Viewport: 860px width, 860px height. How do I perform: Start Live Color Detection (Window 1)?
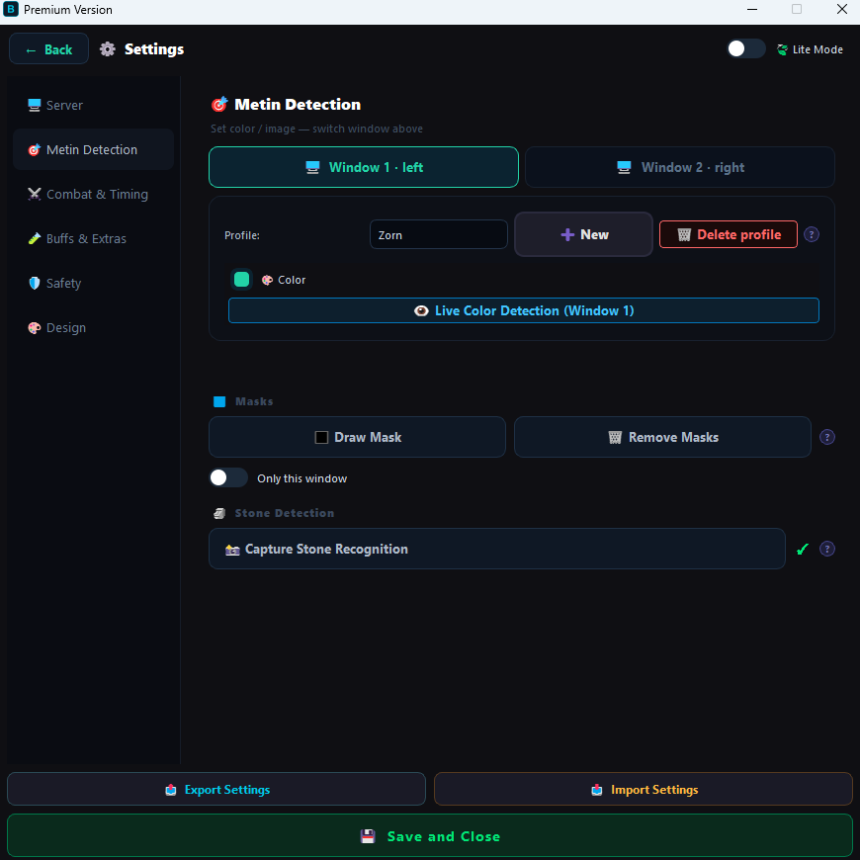[x=524, y=311]
